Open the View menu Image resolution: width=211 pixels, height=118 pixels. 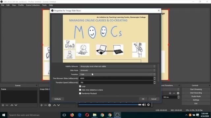(x=14, y=5)
